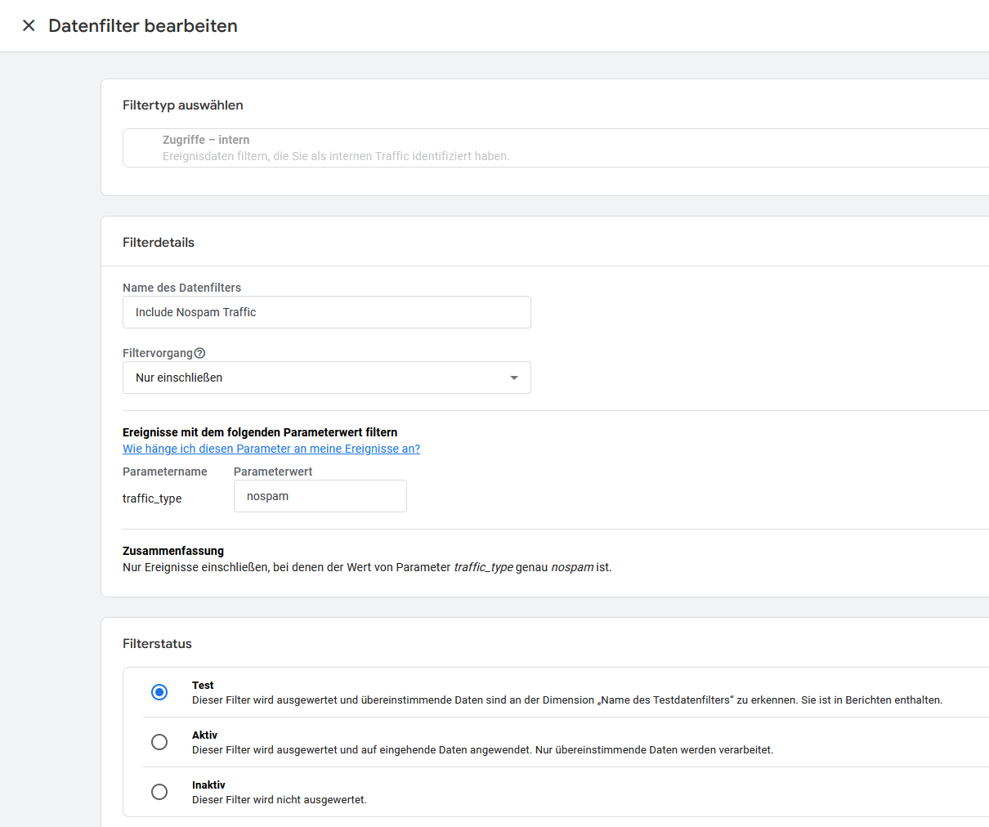Select the Nur einschließen combo box
Image resolution: width=989 pixels, height=827 pixels.
coord(327,378)
